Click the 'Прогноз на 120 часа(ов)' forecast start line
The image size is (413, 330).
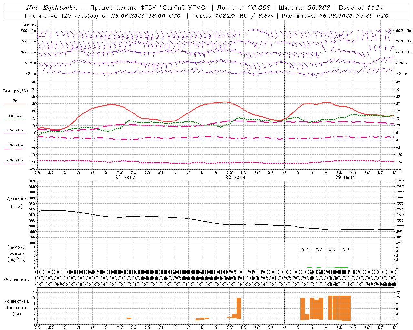[103, 16]
